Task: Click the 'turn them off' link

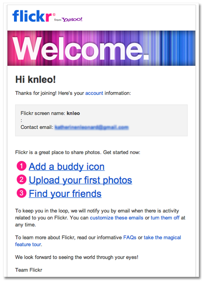Action: click(x=165, y=218)
